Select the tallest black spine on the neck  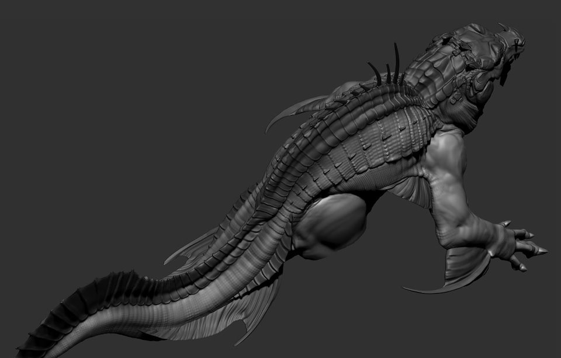tap(396, 63)
